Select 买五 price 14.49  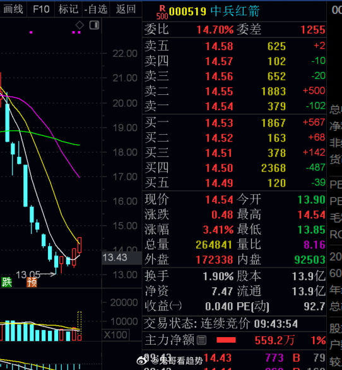click(x=219, y=183)
